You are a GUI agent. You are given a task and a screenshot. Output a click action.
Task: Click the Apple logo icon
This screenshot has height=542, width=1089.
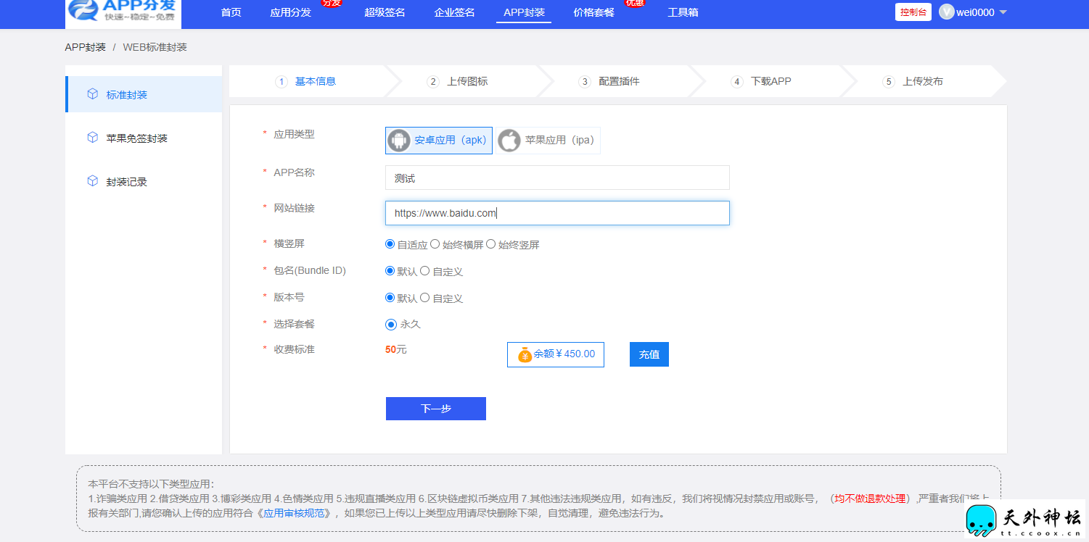click(509, 141)
